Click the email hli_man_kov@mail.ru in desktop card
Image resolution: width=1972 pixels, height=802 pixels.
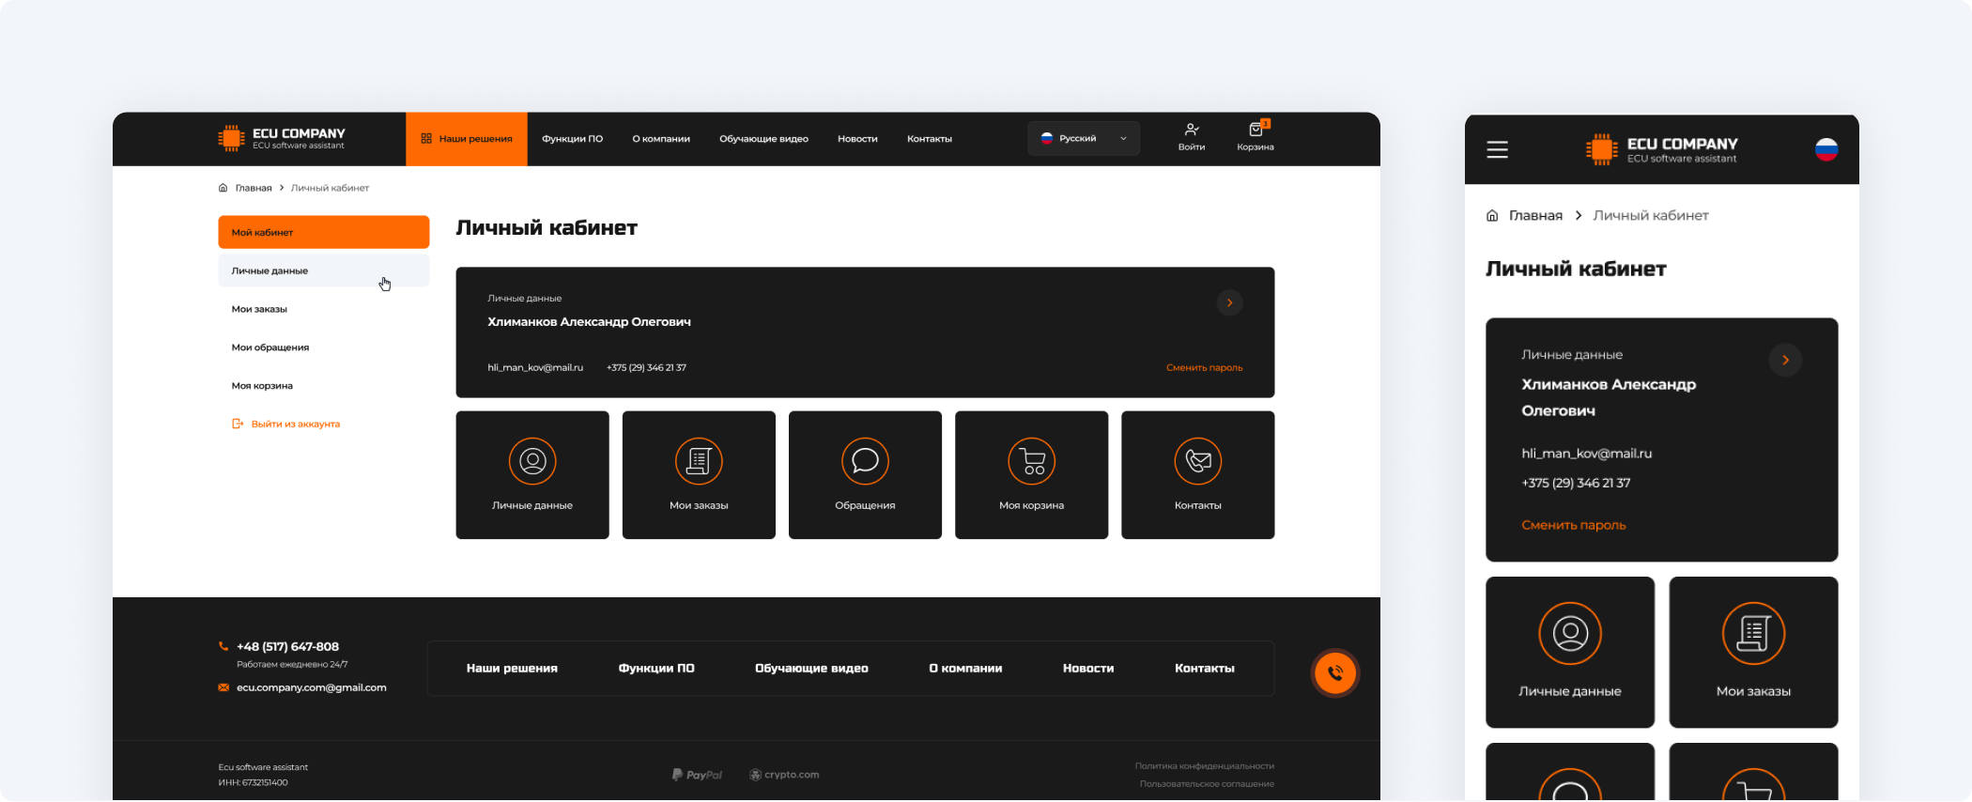[x=535, y=368]
